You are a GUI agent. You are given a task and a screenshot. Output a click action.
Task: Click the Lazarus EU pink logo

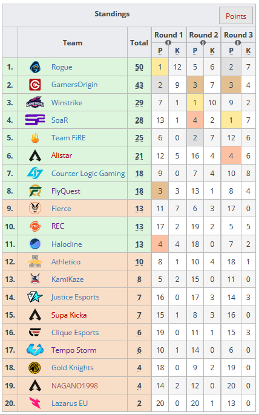pos(35,404)
